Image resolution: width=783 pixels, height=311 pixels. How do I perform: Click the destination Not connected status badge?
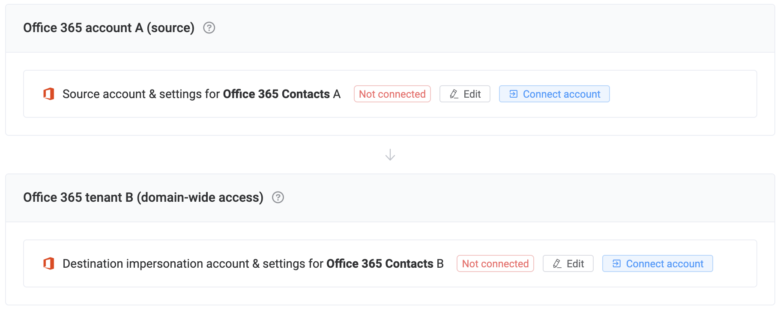495,263
